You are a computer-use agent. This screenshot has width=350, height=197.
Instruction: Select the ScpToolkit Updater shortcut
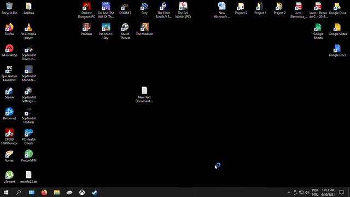click(x=28, y=115)
